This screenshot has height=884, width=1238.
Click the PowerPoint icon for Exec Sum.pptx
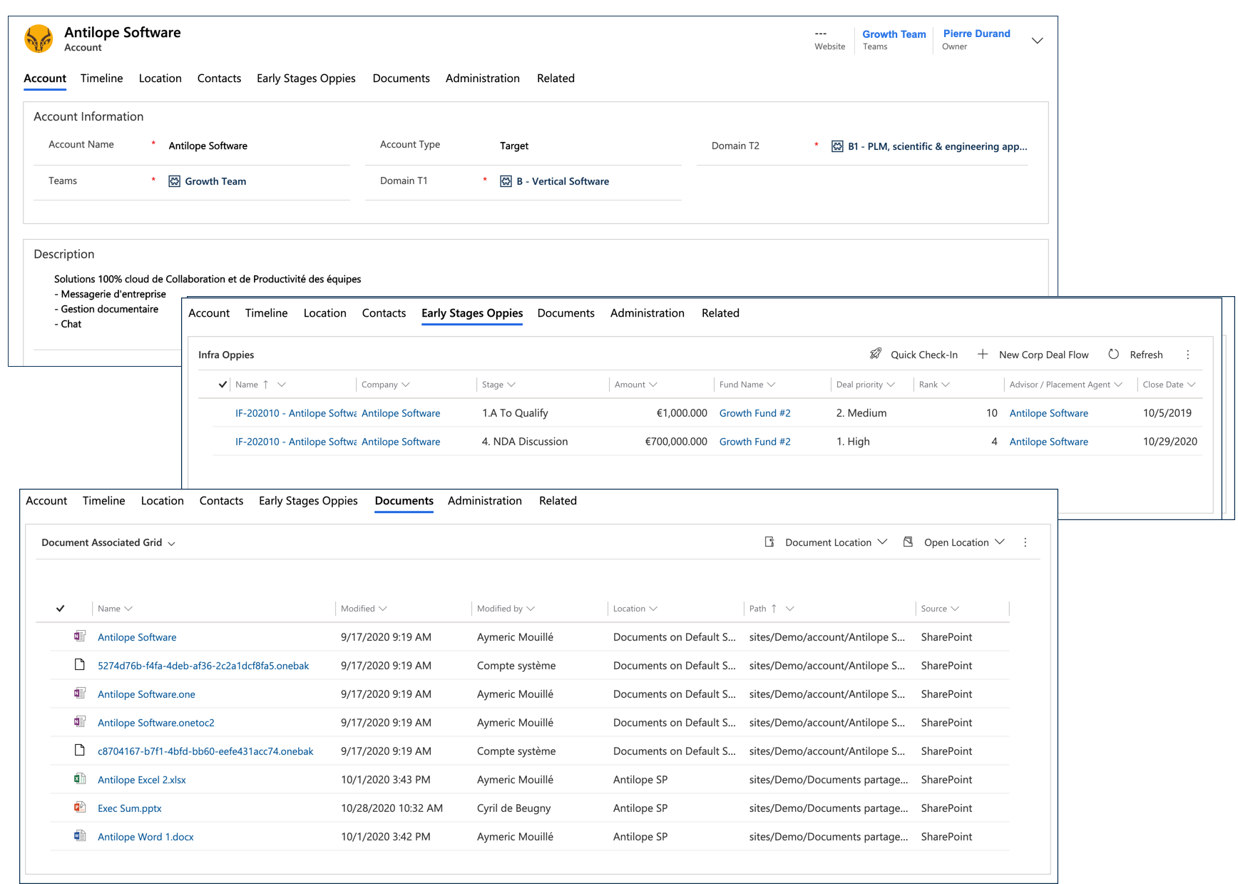click(80, 807)
